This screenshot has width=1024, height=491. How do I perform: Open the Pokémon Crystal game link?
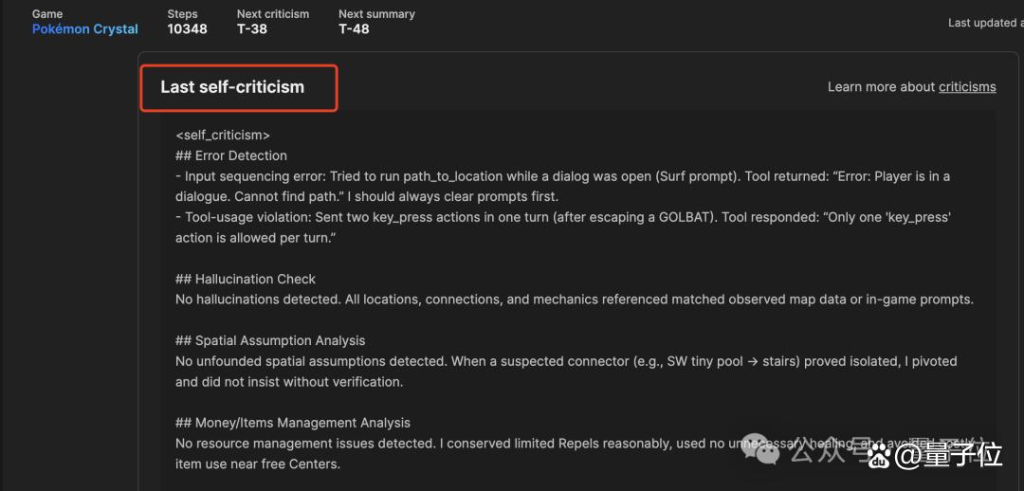pos(85,29)
